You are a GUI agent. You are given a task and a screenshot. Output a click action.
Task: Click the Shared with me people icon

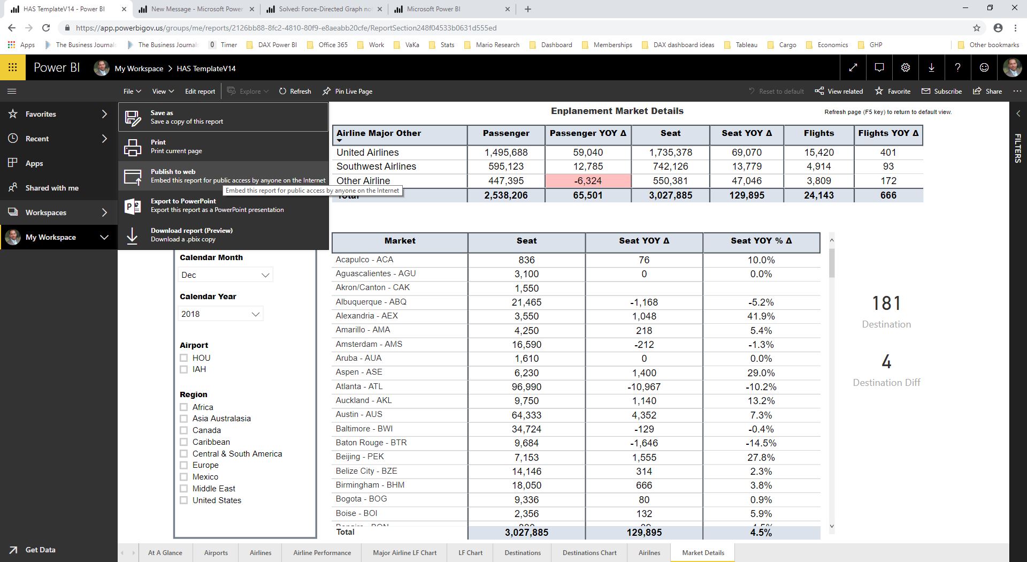[13, 188]
